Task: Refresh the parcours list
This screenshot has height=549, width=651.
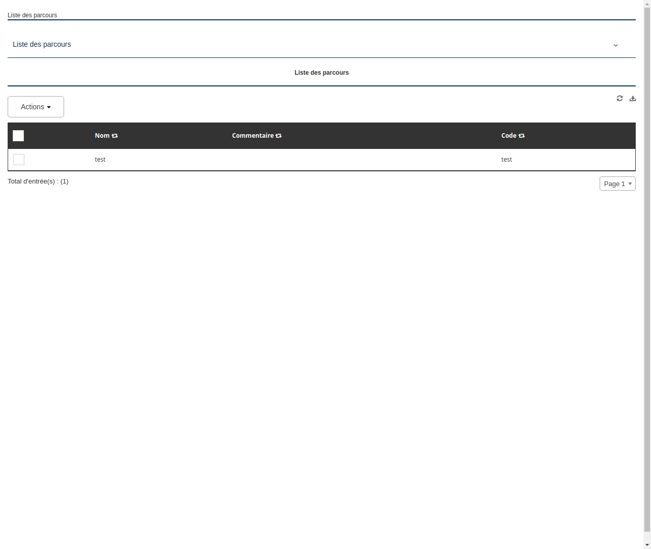Action: tap(619, 98)
